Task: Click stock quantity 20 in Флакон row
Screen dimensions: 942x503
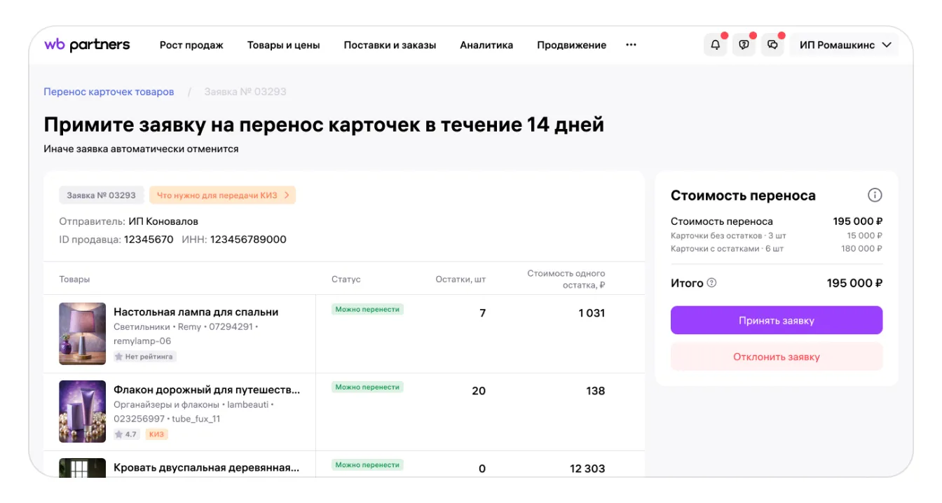Action: point(479,391)
